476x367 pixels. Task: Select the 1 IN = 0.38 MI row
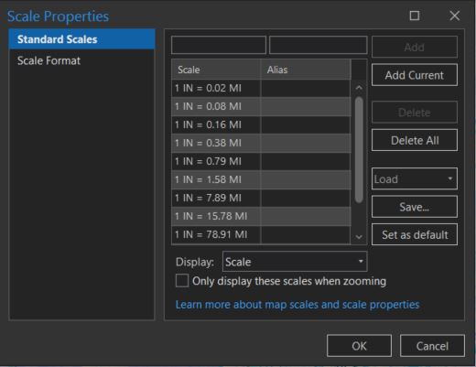pyautogui.click(x=261, y=143)
